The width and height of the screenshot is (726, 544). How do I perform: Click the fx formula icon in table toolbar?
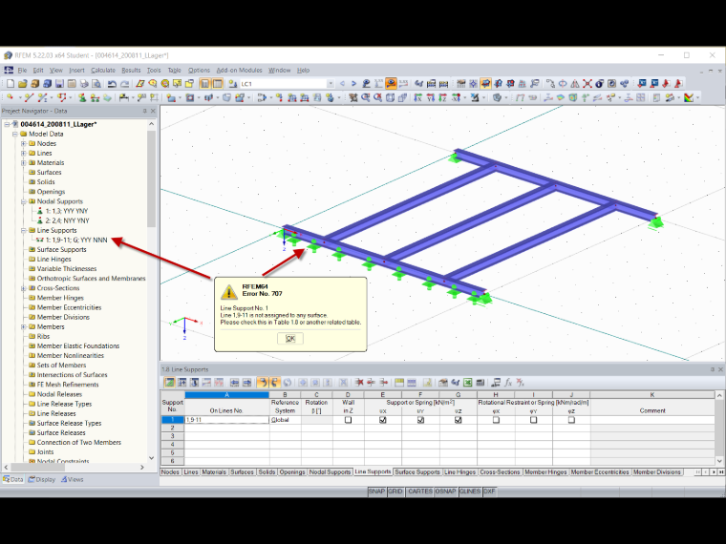(508, 383)
